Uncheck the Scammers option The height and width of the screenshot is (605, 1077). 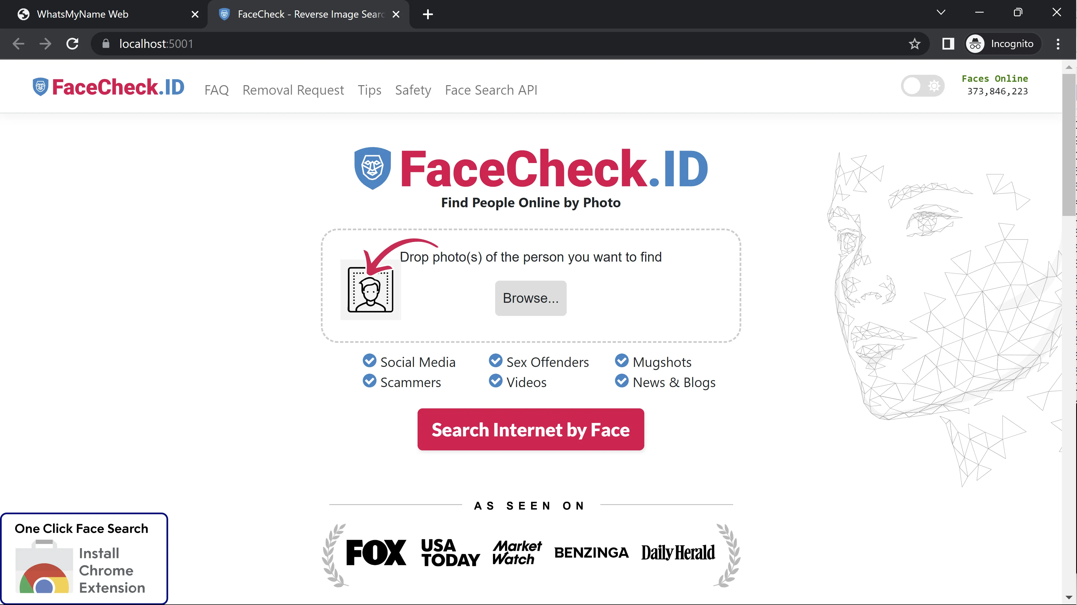coord(369,381)
